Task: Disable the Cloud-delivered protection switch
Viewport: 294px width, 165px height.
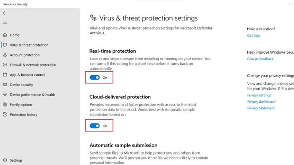Action: (x=94, y=126)
